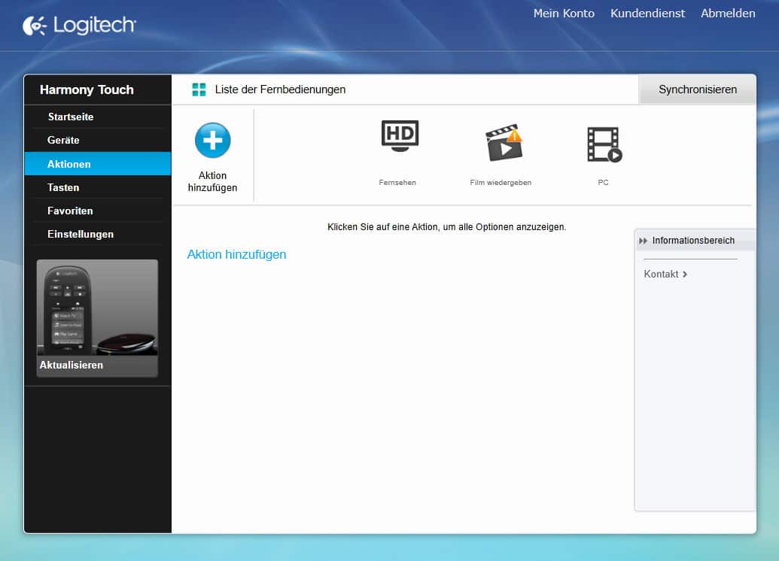Screen dimensions: 779x561
Task: Click the Harmony Touch remote thumbnail
Action: [97, 308]
